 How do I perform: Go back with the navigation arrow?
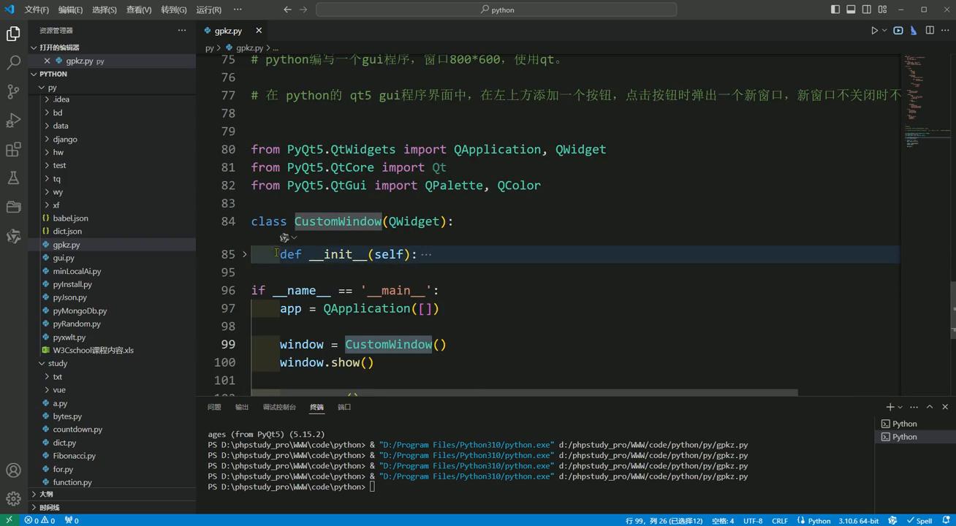287,9
